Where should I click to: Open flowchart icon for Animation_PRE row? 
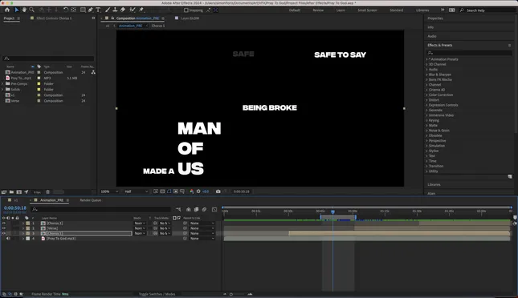tap(93, 72)
